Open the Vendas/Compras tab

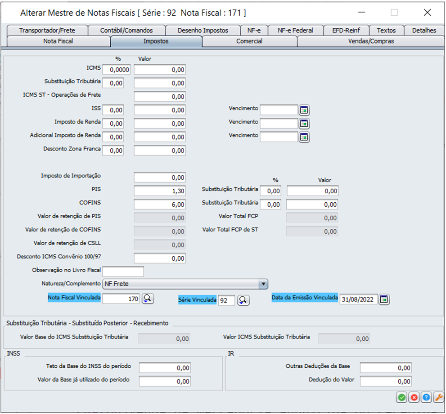click(371, 41)
